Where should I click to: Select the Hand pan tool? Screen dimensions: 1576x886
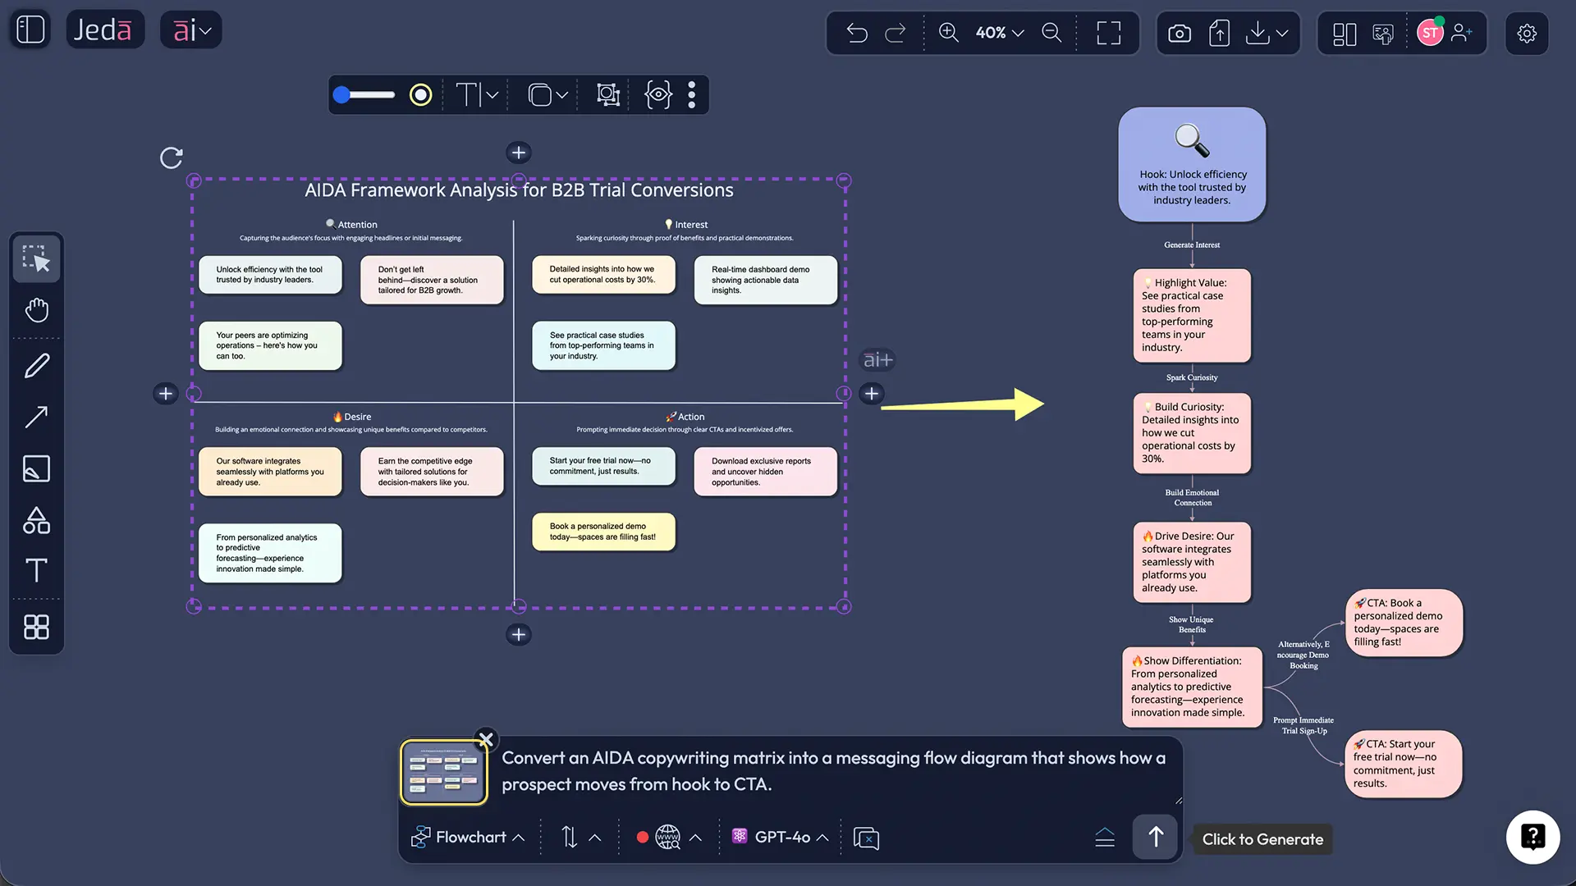click(36, 310)
